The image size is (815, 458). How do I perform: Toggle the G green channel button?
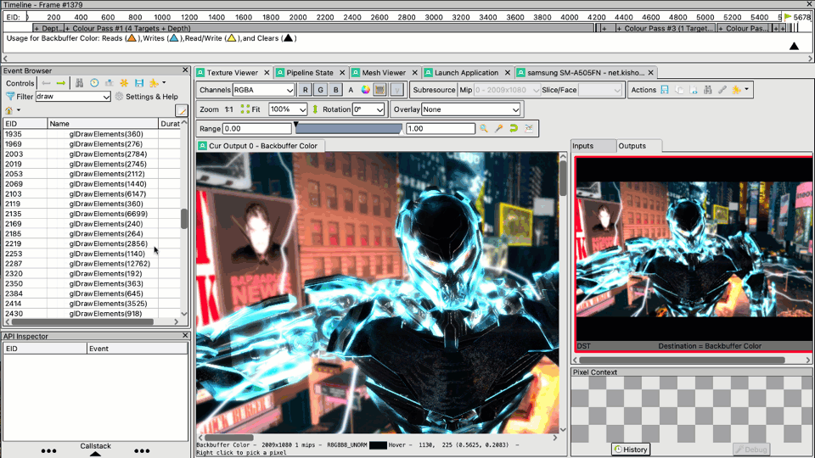tap(321, 90)
